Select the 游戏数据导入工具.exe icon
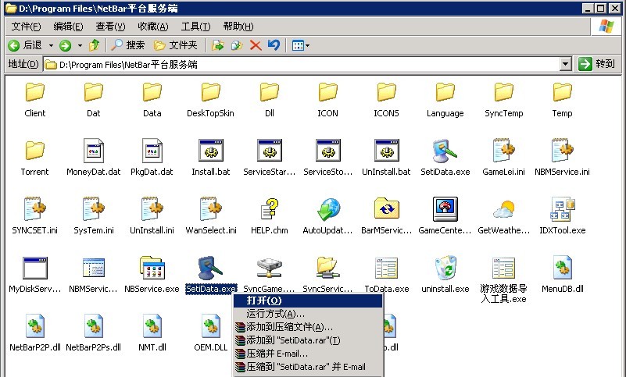This screenshot has width=626, height=377. 503,268
